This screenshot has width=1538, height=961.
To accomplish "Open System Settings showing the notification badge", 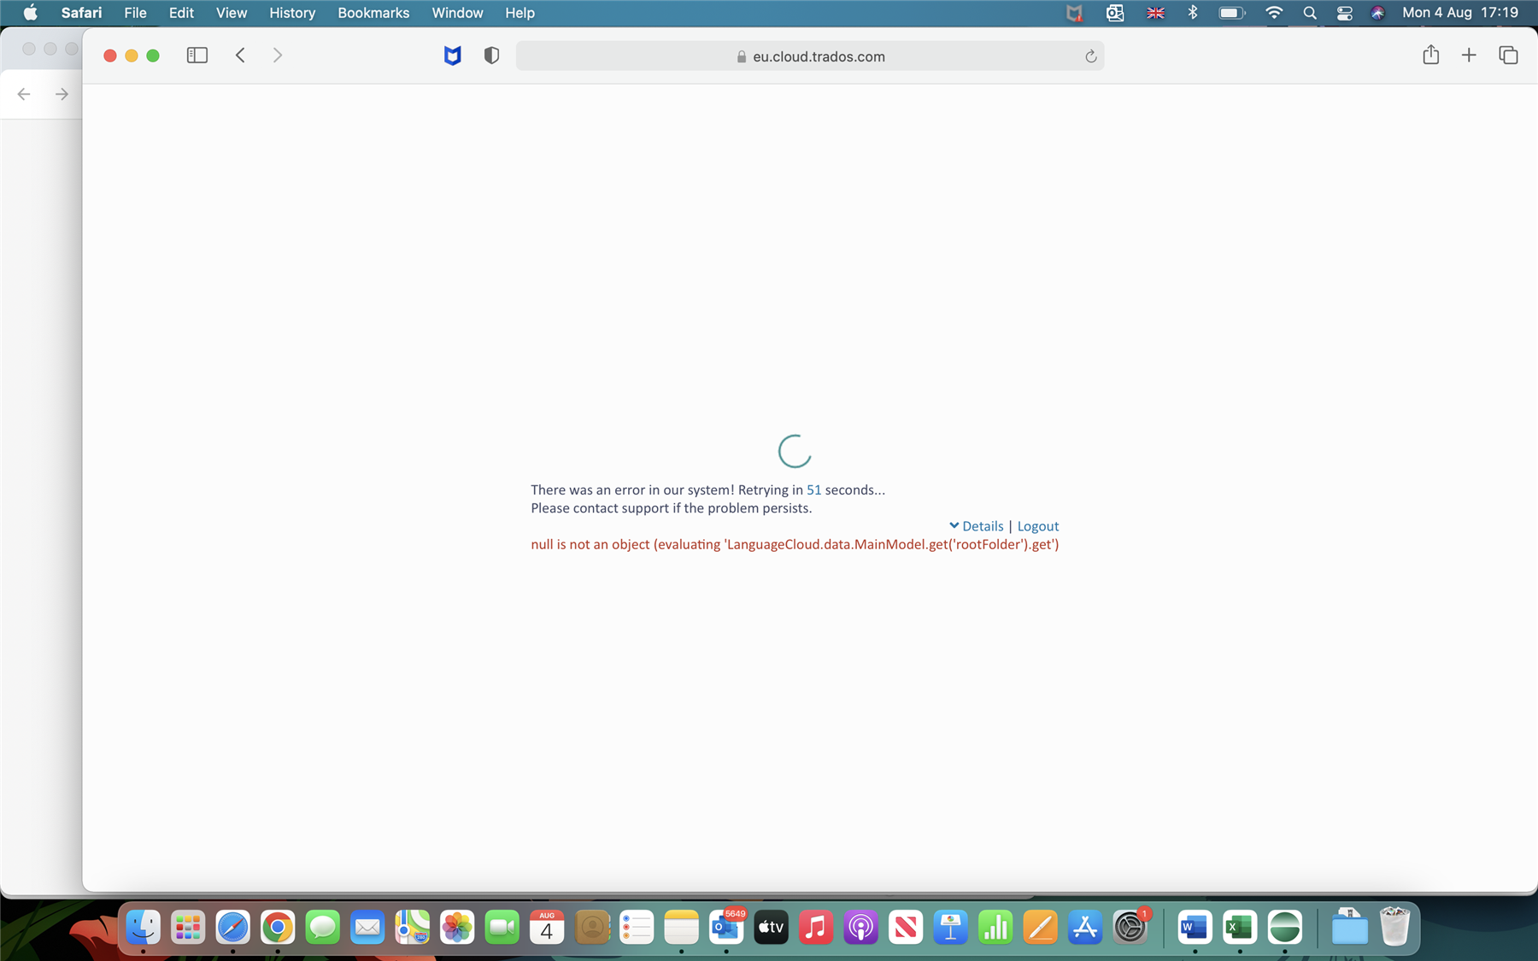I will coord(1130,928).
